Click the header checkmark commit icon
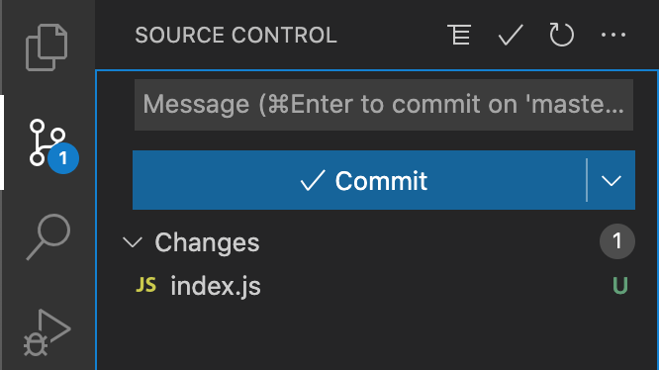 [x=511, y=35]
